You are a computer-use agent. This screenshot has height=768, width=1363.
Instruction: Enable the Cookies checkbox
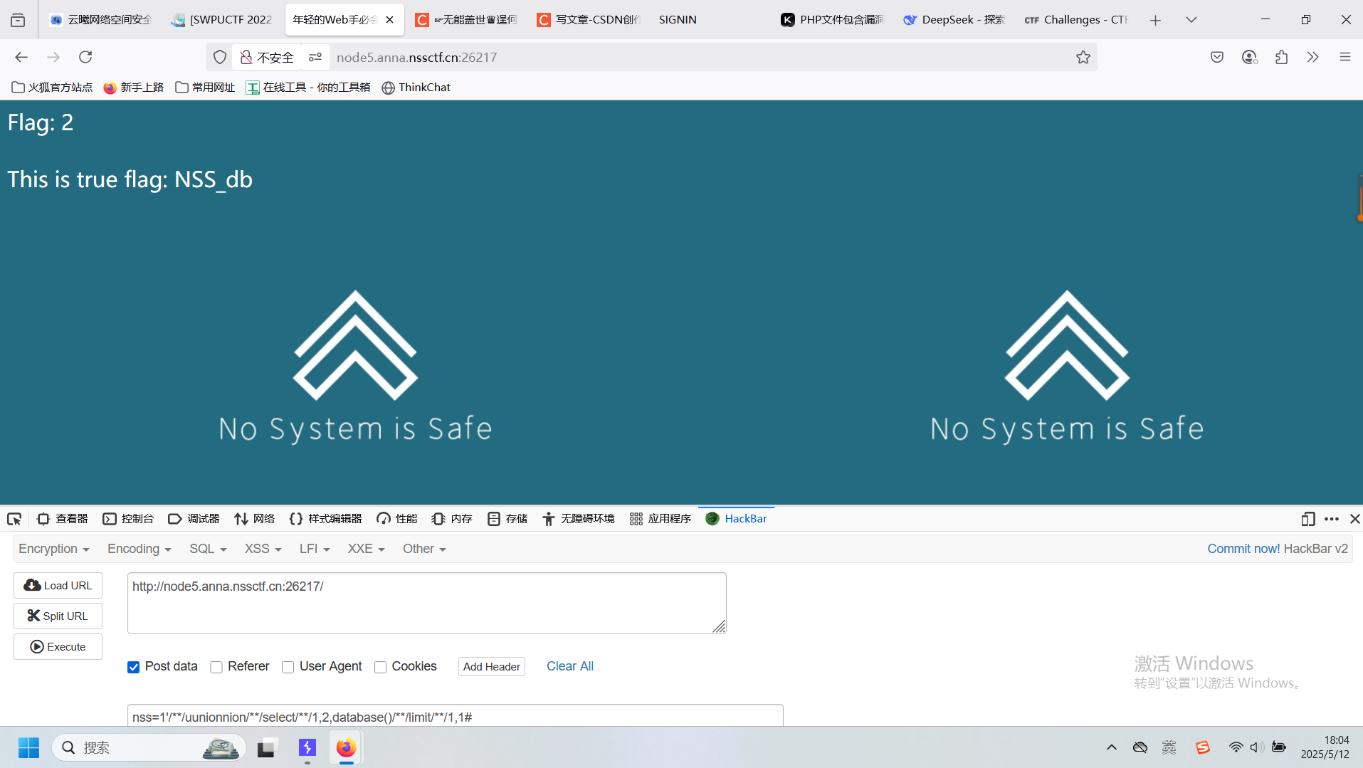pyautogui.click(x=380, y=667)
